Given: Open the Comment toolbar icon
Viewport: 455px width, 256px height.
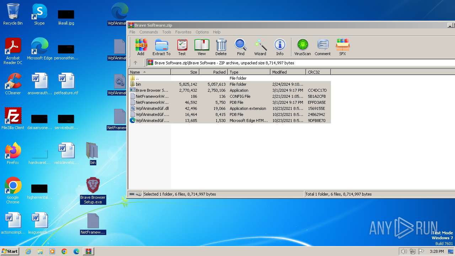Looking at the screenshot, I should point(322,47).
